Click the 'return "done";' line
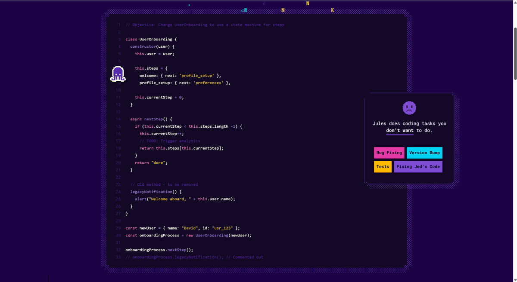This screenshot has height=282, width=517. click(151, 163)
